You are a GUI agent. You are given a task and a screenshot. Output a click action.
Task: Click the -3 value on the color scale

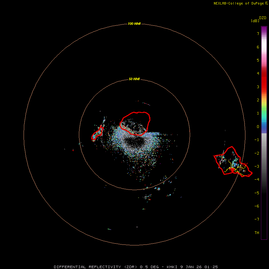[257, 166]
